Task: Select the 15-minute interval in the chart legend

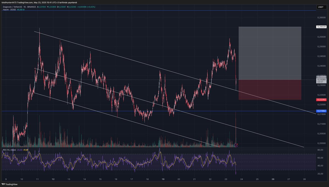Action: pyautogui.click(x=25, y=7)
